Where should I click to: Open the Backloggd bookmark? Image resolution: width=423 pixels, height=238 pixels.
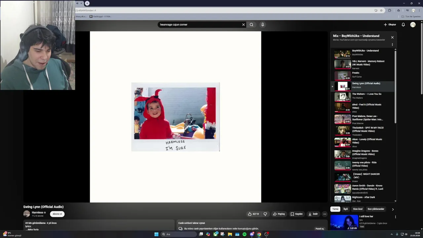click(100, 16)
